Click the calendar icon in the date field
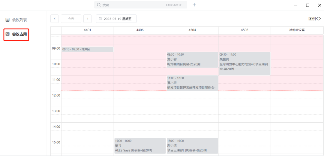 100,19
